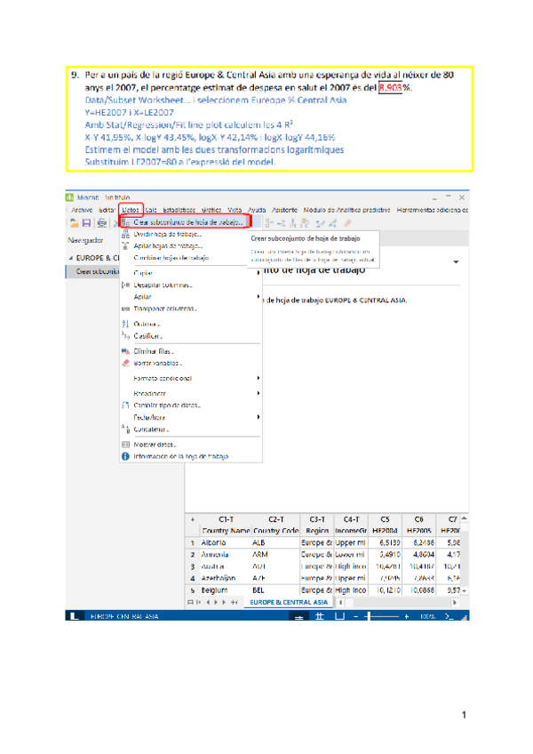Click the Información blue info icon
Image resolution: width=533 pixels, height=754 pixels.
(x=125, y=456)
